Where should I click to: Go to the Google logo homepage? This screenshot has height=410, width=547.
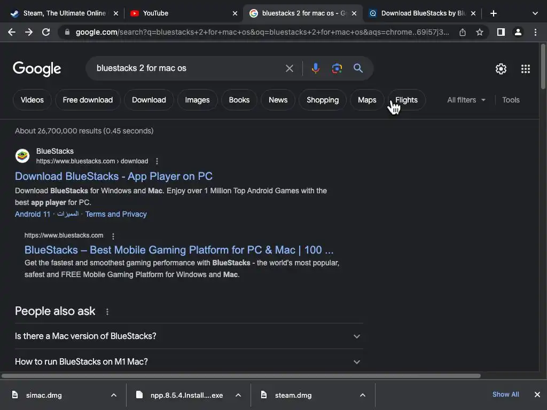tap(37, 69)
